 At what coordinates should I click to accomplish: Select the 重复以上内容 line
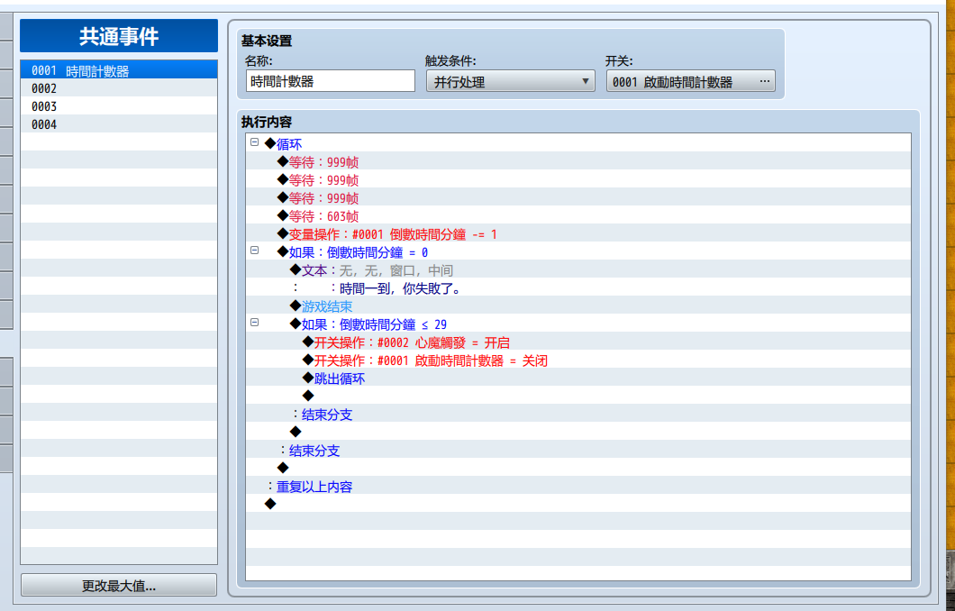[578, 487]
